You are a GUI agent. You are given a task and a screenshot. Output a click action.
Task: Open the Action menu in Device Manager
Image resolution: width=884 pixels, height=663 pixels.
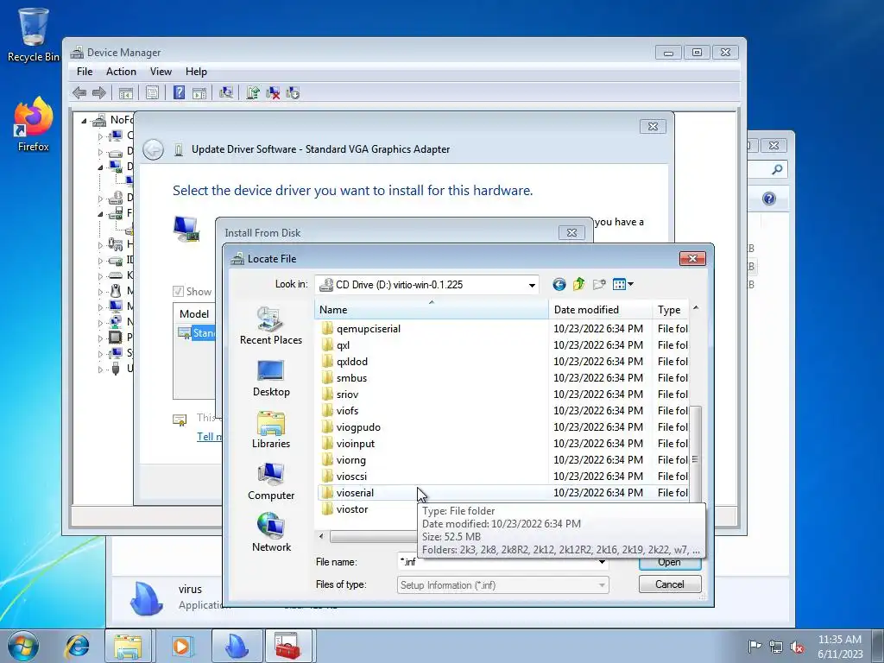pos(121,72)
